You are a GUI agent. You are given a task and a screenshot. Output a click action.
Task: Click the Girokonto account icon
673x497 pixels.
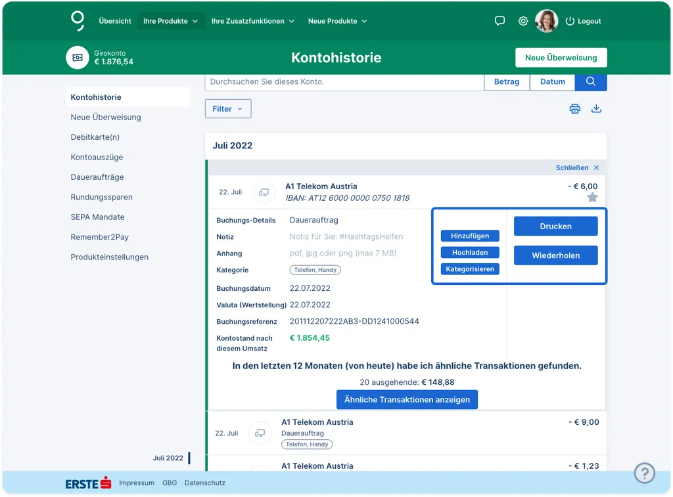tap(78, 58)
